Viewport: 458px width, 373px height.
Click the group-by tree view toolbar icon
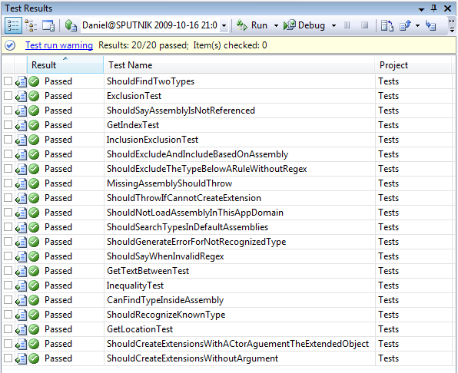click(x=31, y=25)
